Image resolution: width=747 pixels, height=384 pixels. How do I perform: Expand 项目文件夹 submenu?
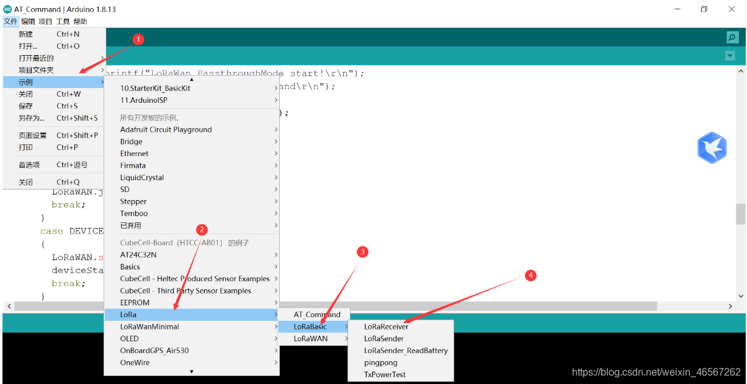(x=54, y=70)
